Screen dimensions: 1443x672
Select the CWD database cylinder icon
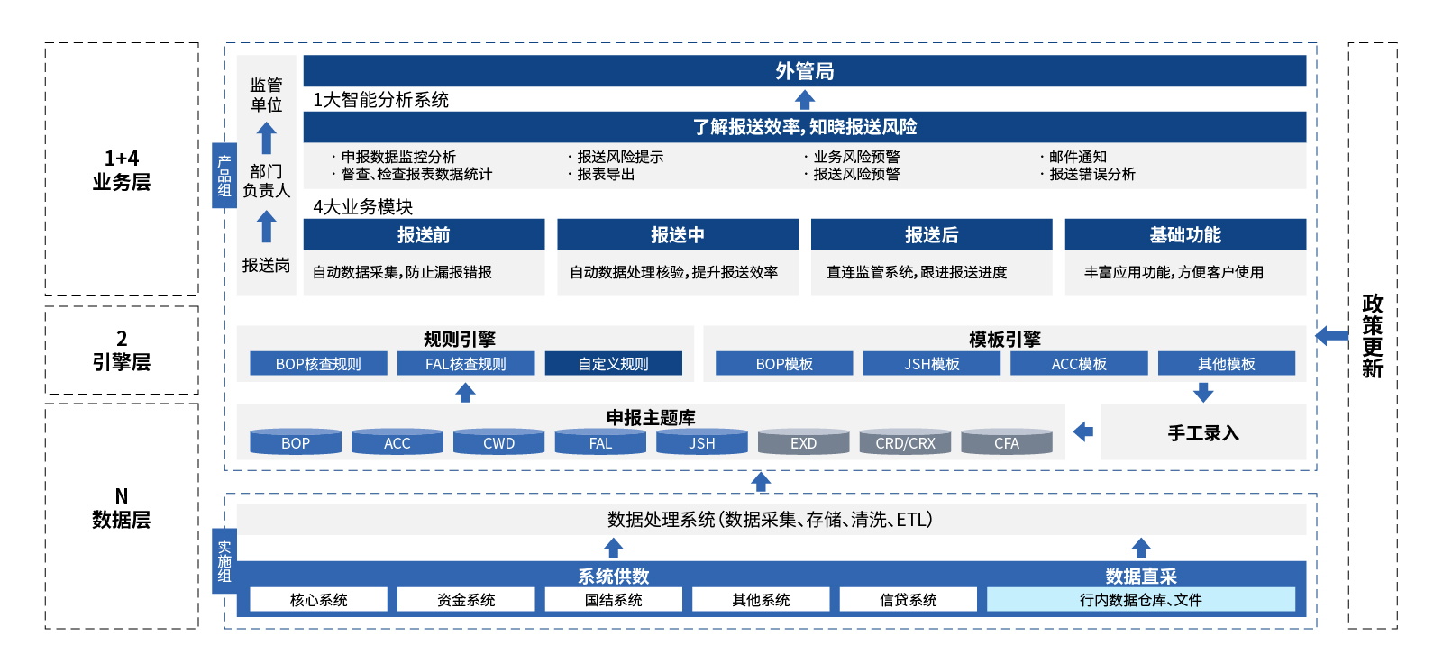[x=498, y=441]
